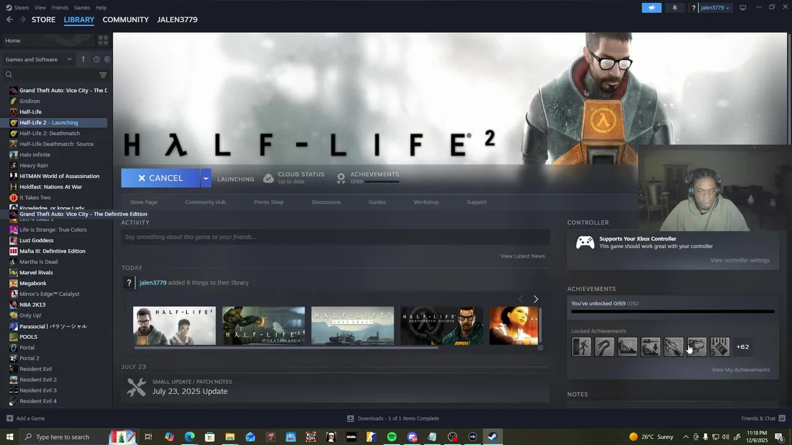Click View Latest News

523,256
